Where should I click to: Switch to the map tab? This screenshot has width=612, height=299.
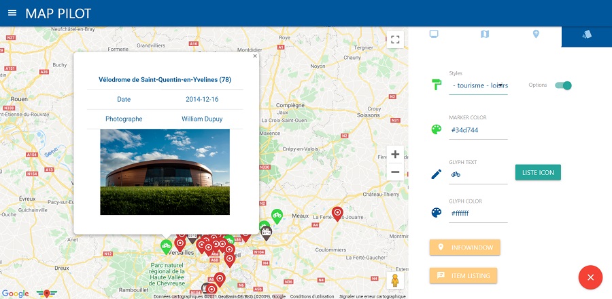pyautogui.click(x=485, y=34)
